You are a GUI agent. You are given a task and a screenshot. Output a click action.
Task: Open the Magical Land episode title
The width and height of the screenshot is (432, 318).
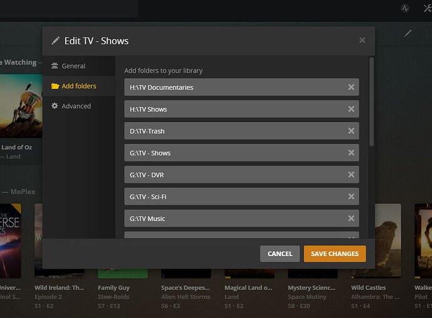(248, 288)
